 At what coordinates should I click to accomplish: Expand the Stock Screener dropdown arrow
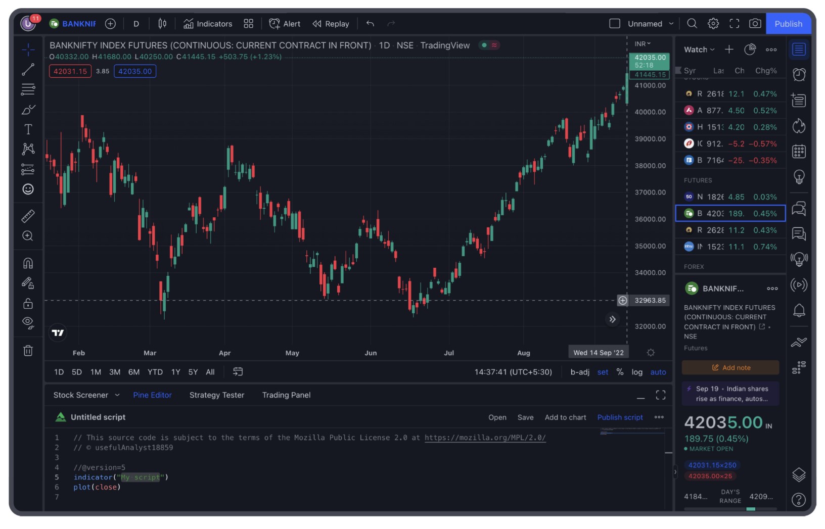coord(117,395)
